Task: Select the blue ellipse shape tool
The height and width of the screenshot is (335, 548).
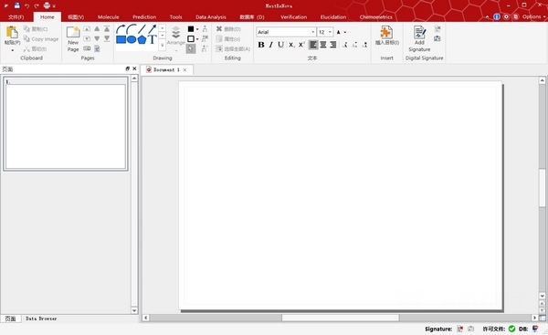Action: (132, 39)
